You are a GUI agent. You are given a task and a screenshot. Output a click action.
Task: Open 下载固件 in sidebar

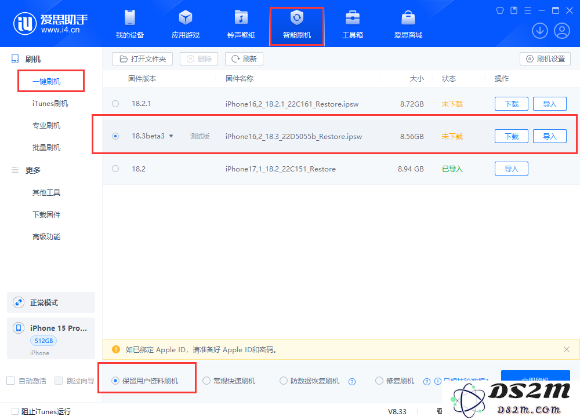point(46,214)
